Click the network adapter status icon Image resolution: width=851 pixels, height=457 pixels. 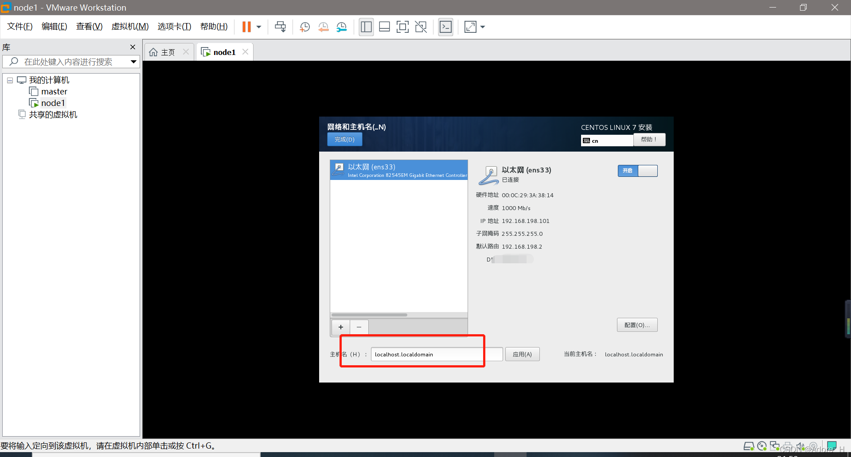click(774, 446)
